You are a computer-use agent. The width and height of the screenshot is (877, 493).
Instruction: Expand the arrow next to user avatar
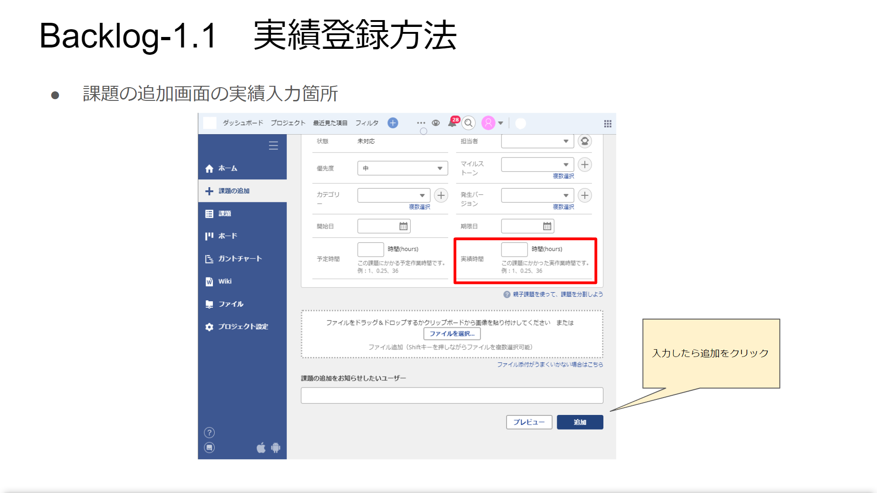501,123
